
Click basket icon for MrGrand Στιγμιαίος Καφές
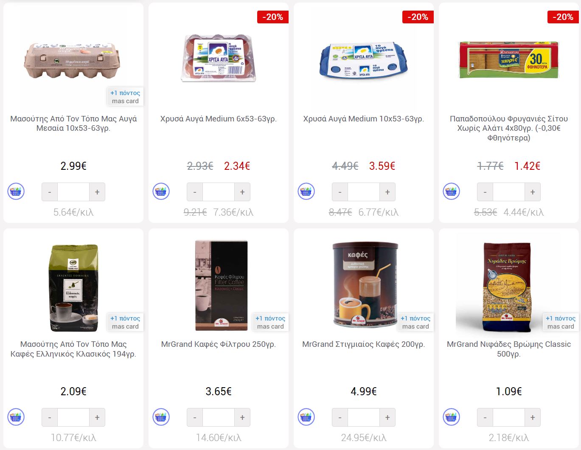pyautogui.click(x=306, y=417)
